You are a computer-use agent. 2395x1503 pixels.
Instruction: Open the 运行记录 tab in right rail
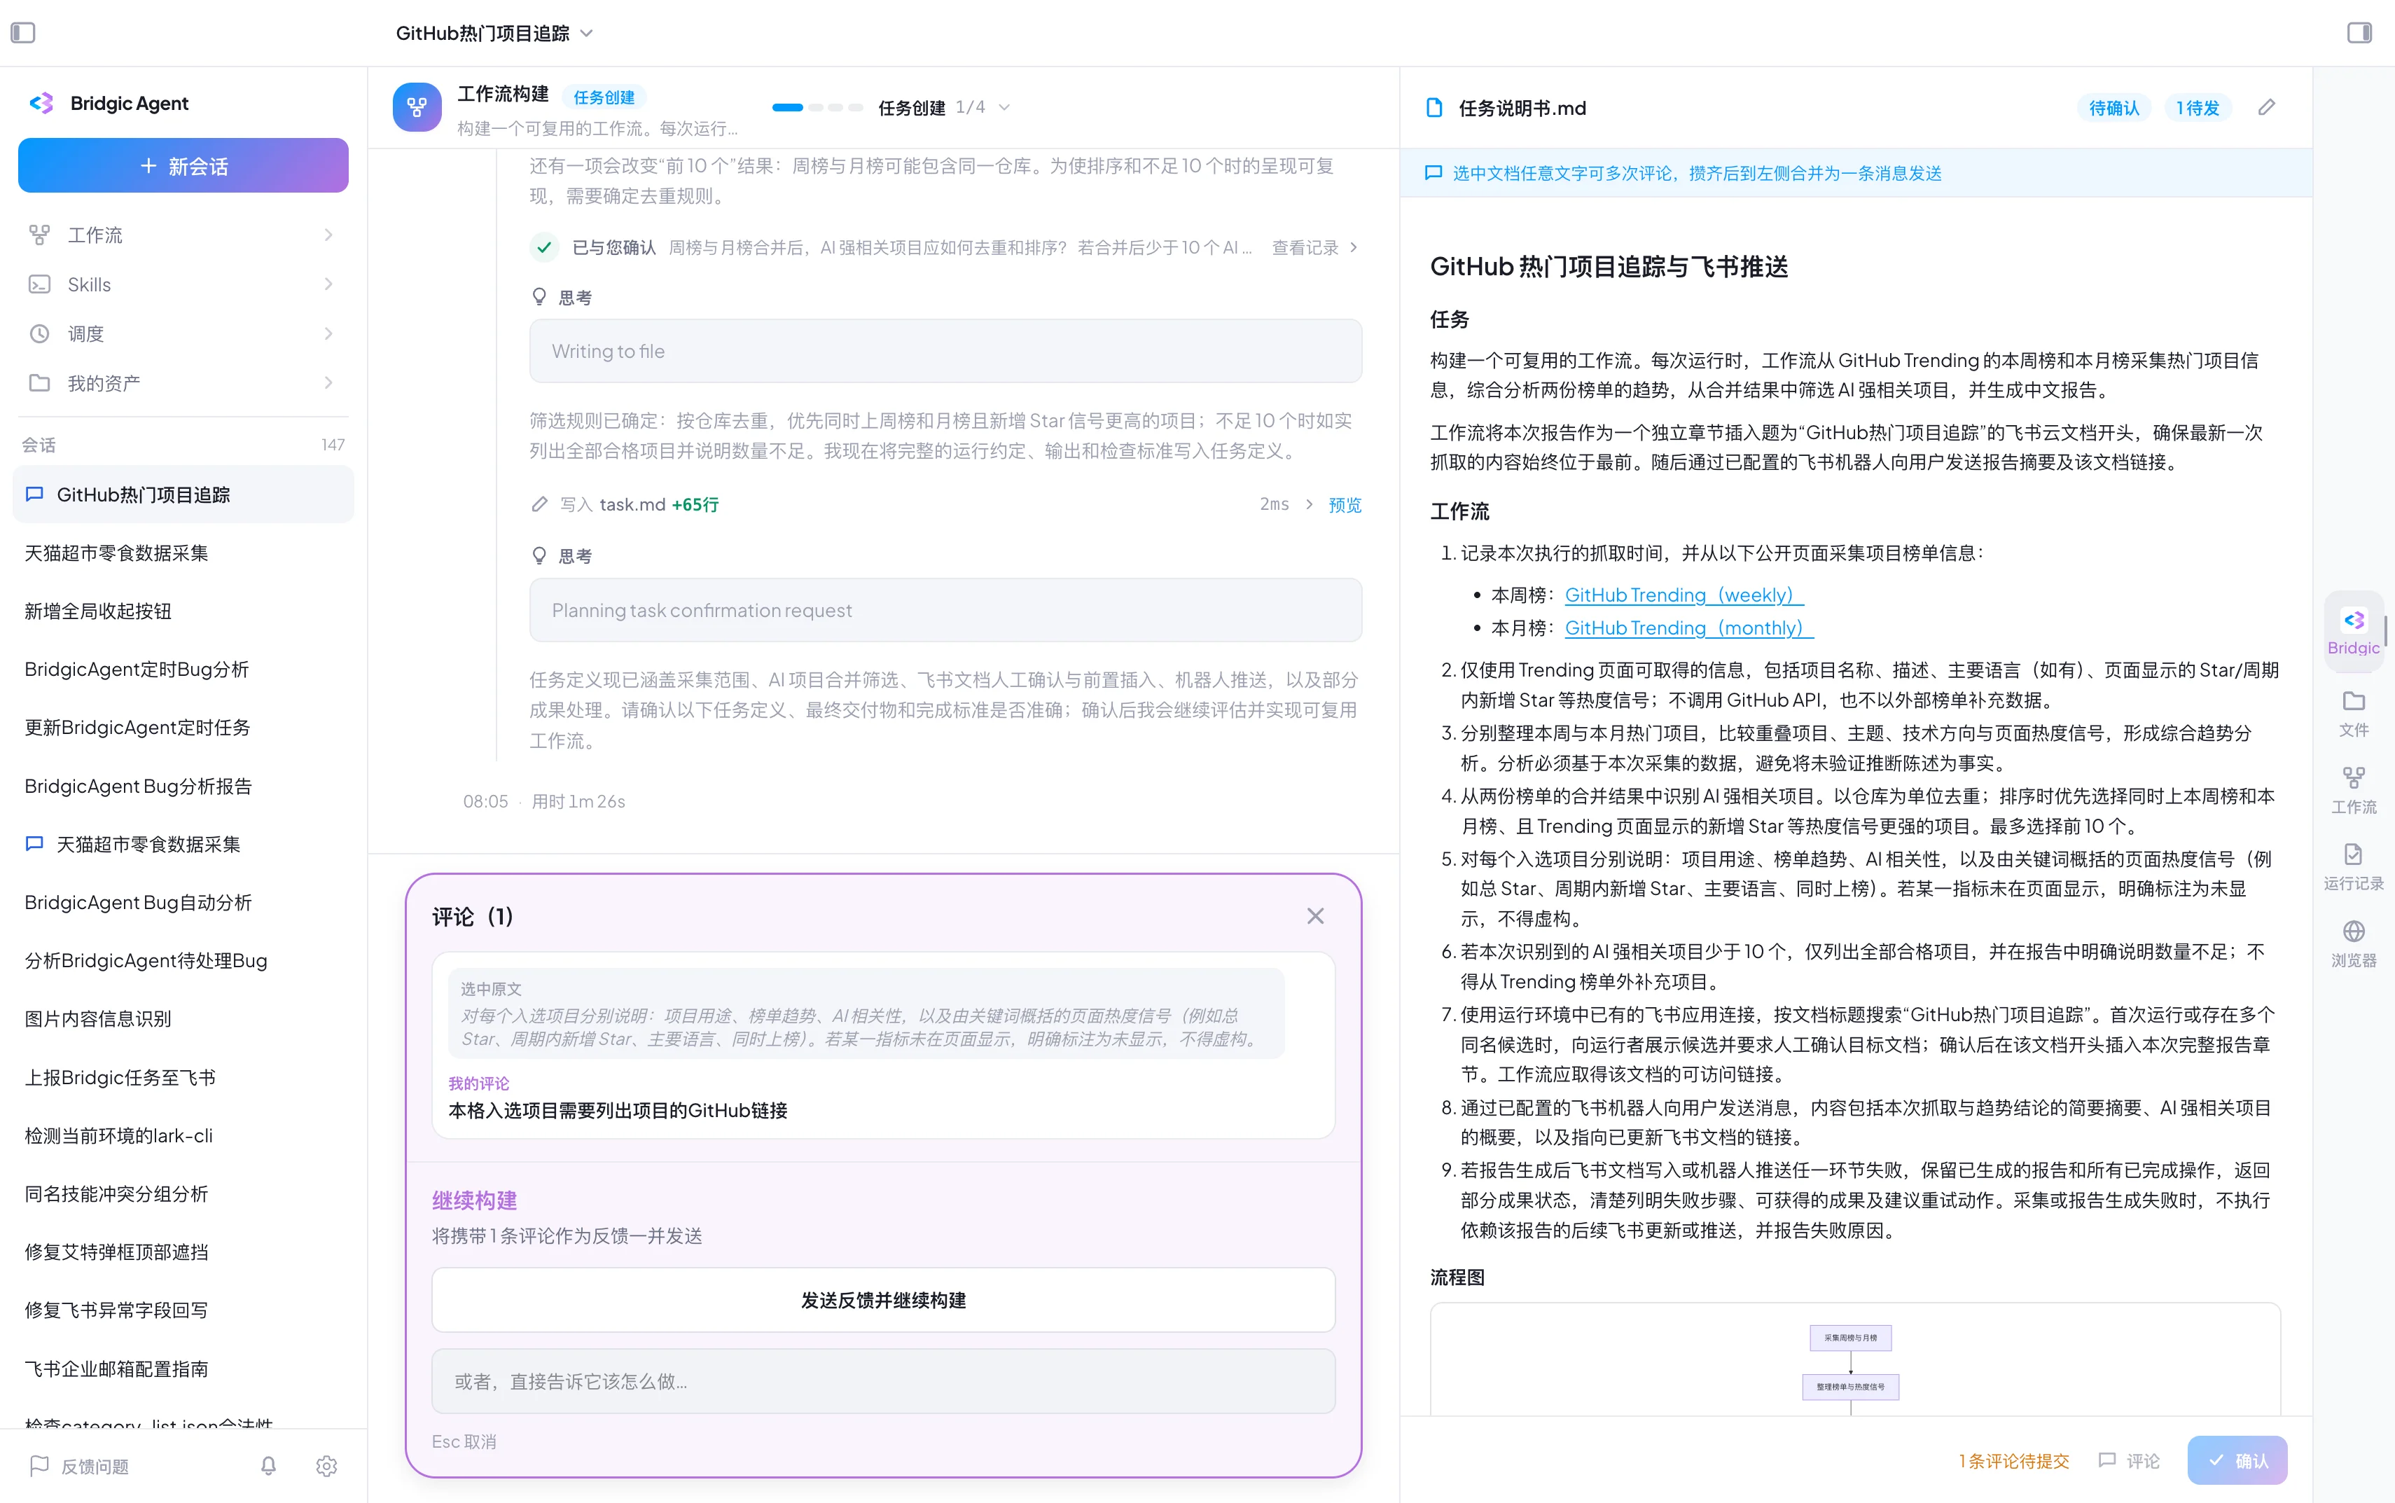pos(2352,867)
